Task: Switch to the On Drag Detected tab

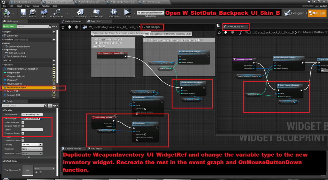Action: coord(73,21)
